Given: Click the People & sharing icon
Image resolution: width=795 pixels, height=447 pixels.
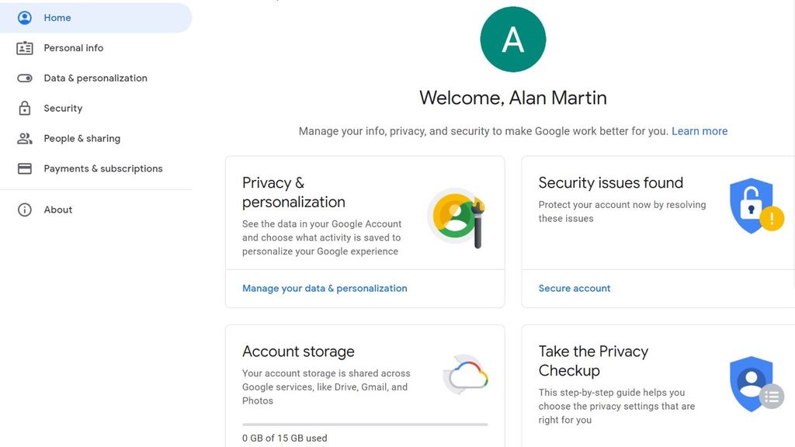Looking at the screenshot, I should pos(25,138).
